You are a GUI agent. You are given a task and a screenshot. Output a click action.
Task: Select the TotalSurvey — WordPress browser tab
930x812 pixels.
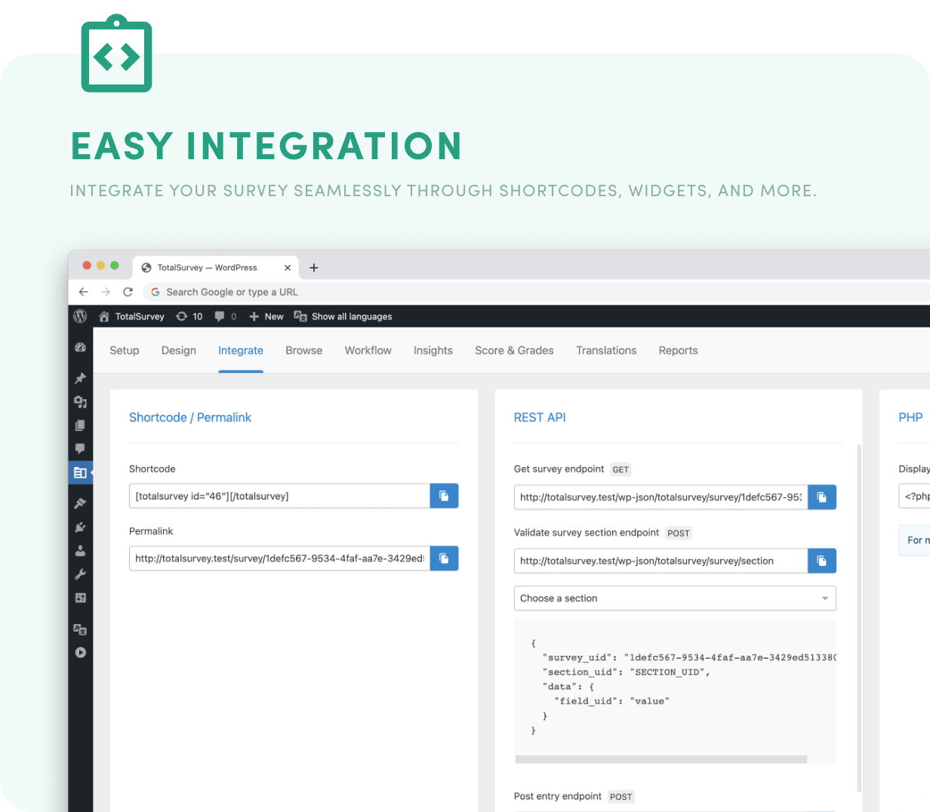(216, 268)
